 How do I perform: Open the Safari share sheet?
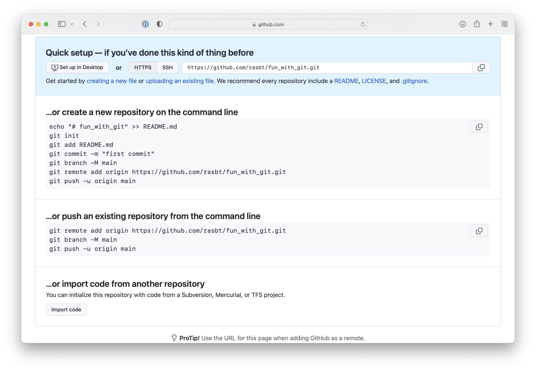coord(477,24)
